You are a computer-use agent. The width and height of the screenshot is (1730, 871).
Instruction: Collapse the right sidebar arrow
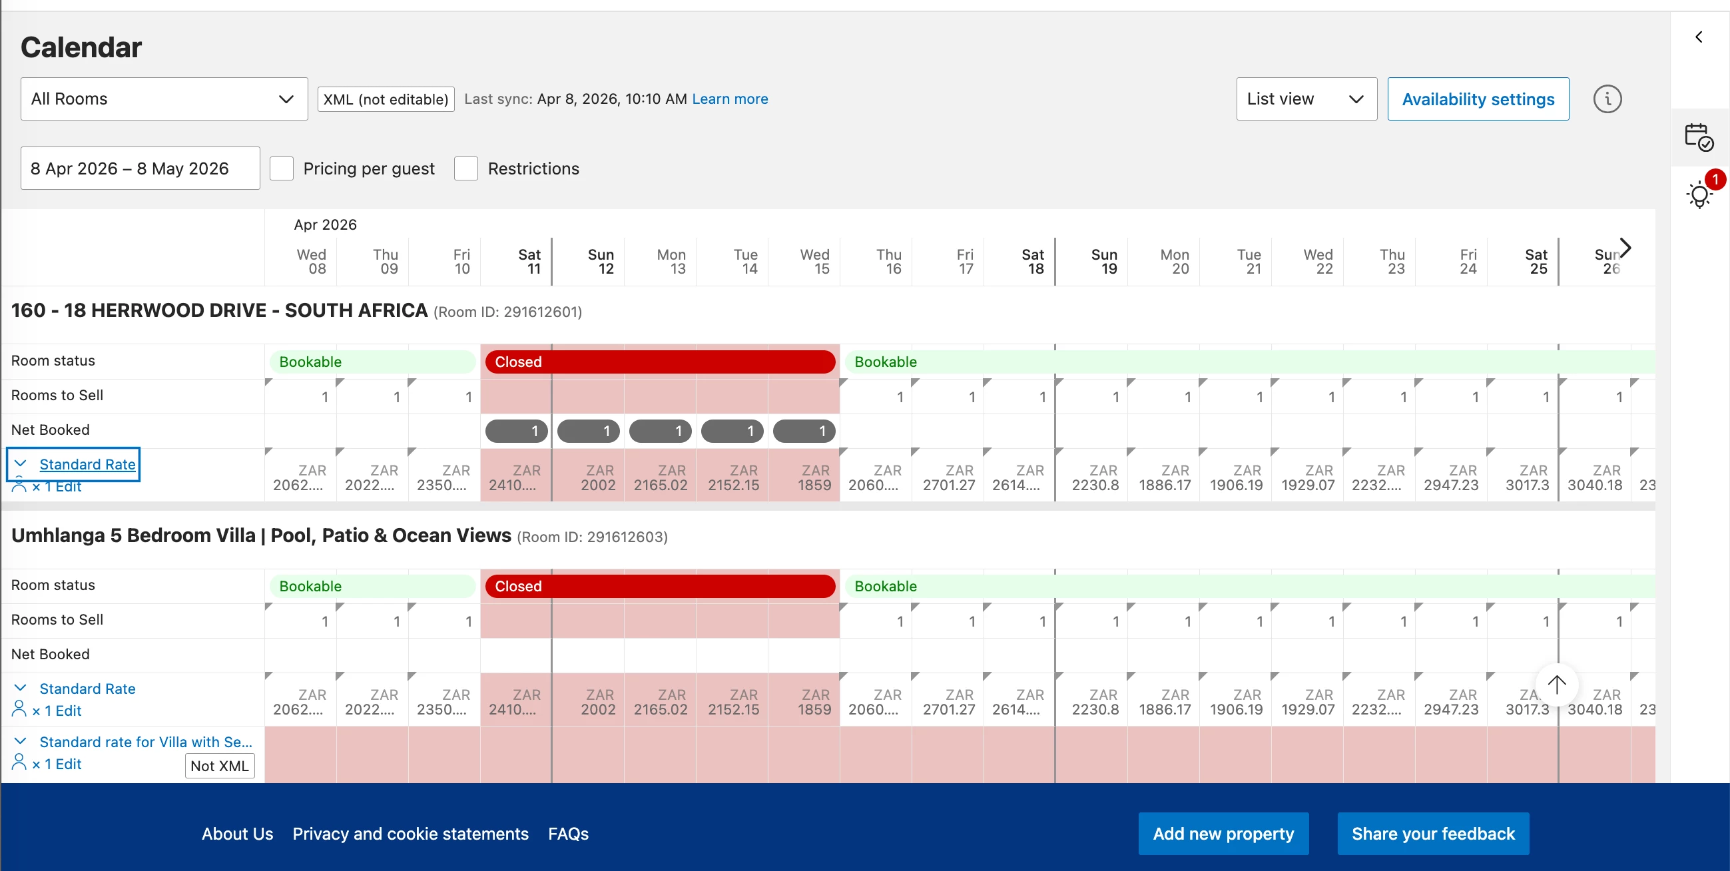coord(1699,37)
